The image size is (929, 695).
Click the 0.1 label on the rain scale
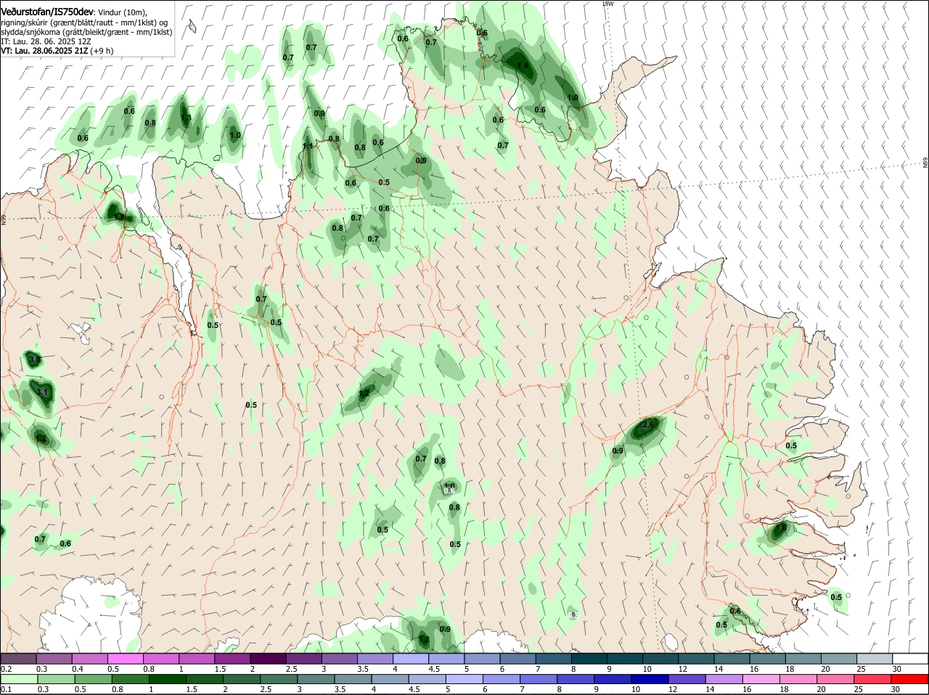(7, 689)
